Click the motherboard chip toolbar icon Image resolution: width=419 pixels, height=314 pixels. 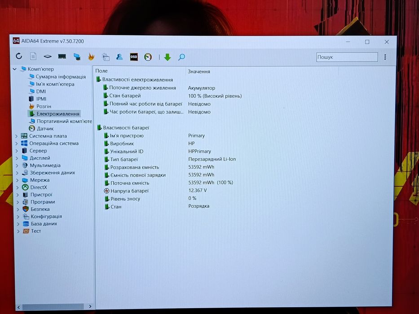pos(48,57)
